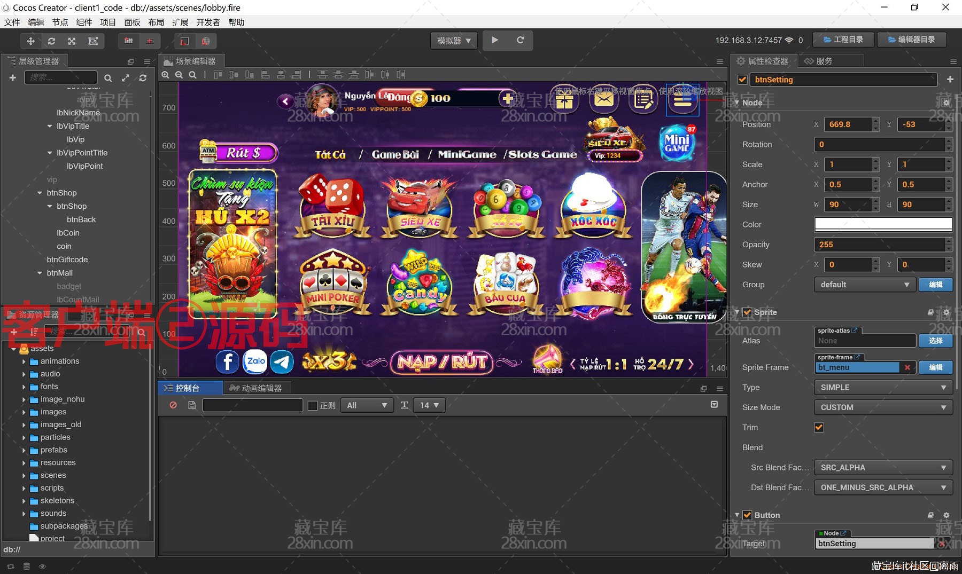Click 编辑 button beside Sprite Frame

(x=936, y=367)
